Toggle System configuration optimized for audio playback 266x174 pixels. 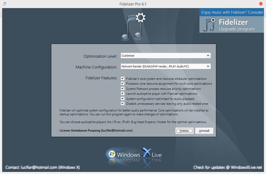pyautogui.click(x=123, y=99)
